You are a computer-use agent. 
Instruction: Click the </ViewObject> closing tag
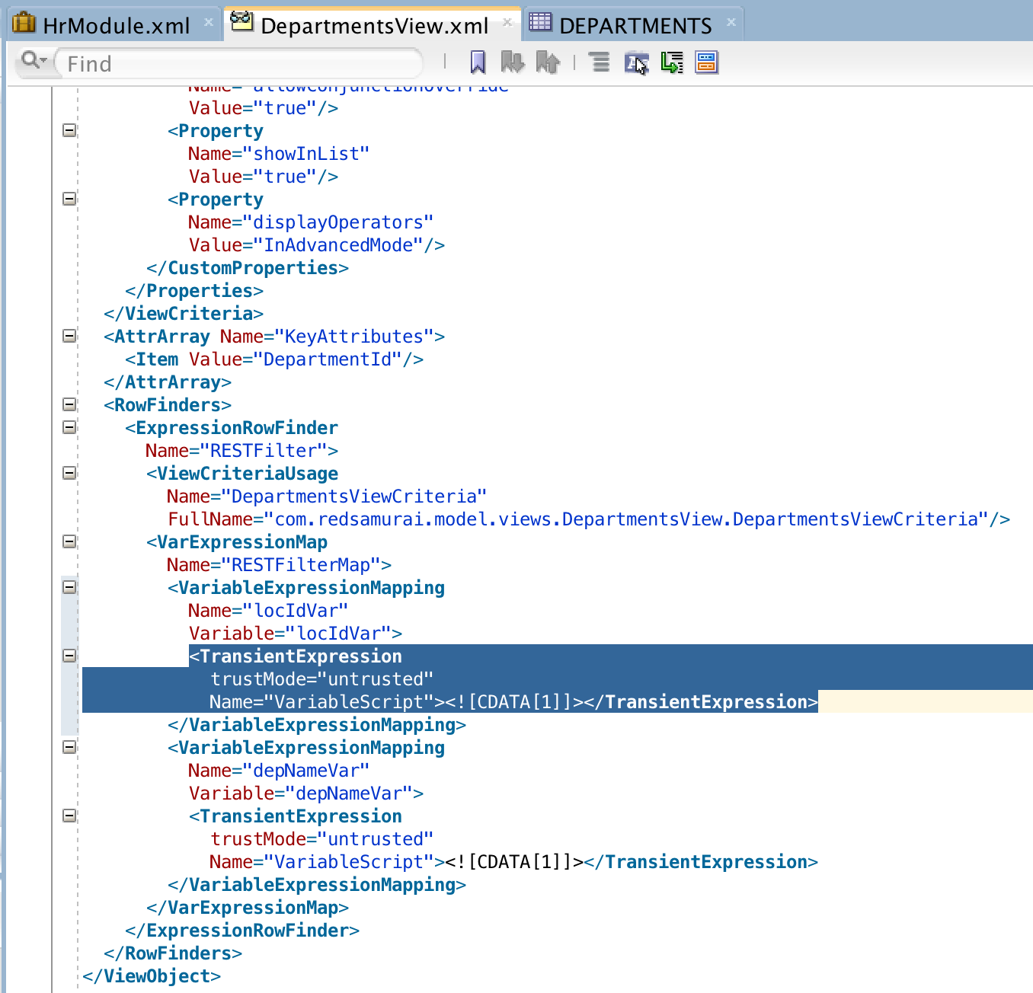[152, 976]
